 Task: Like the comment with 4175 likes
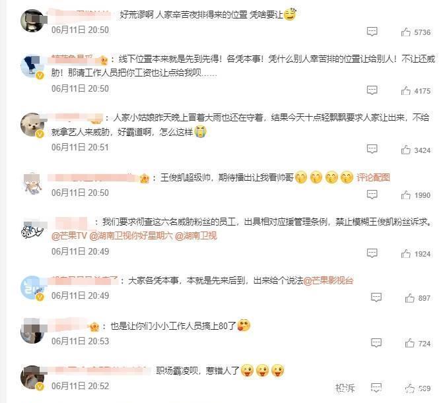tap(406, 91)
